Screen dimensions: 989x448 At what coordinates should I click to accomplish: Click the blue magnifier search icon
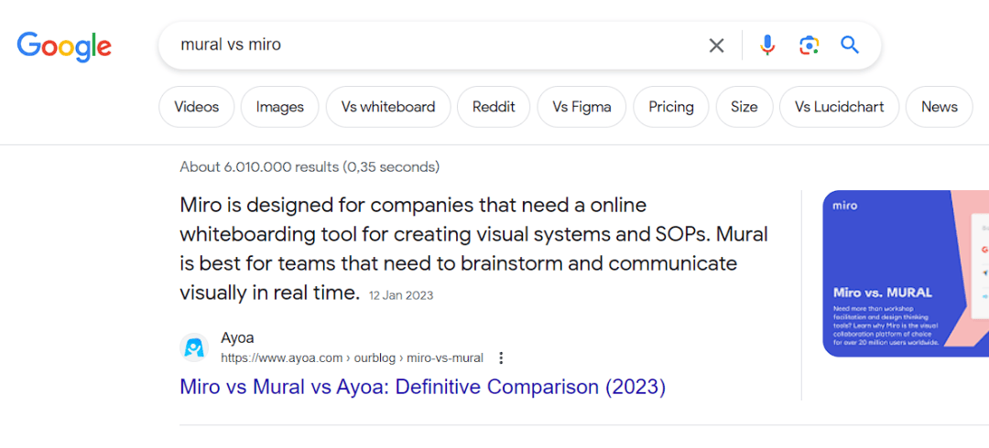coord(850,45)
